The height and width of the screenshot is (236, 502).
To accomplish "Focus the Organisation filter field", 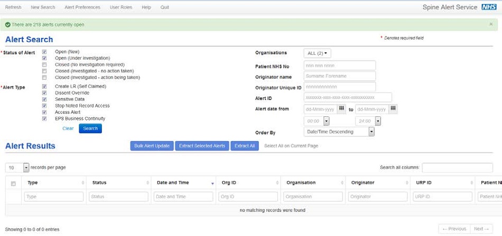I will (313, 196).
